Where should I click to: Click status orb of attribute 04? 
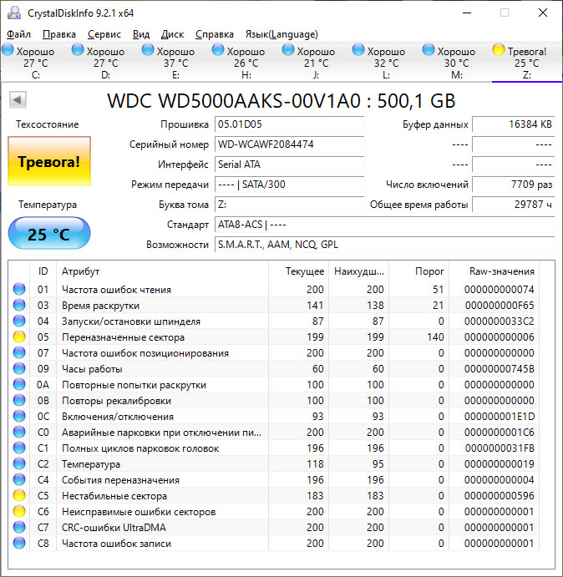coord(19,321)
